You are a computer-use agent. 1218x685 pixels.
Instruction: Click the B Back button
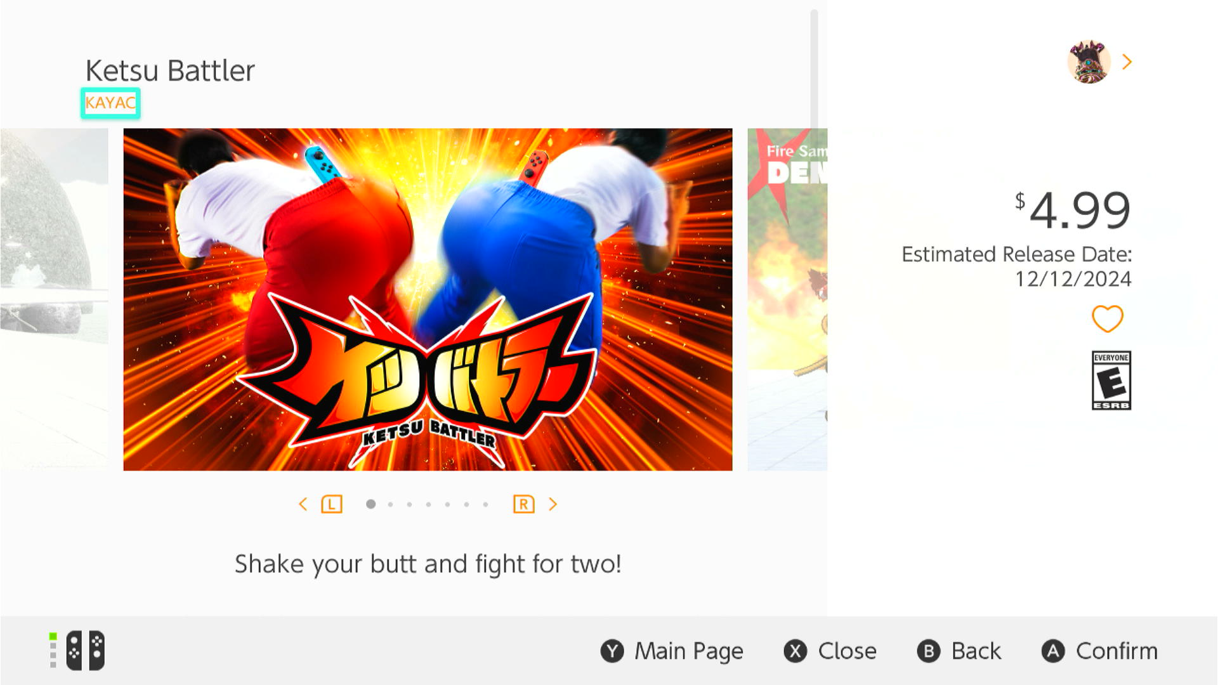coord(959,651)
